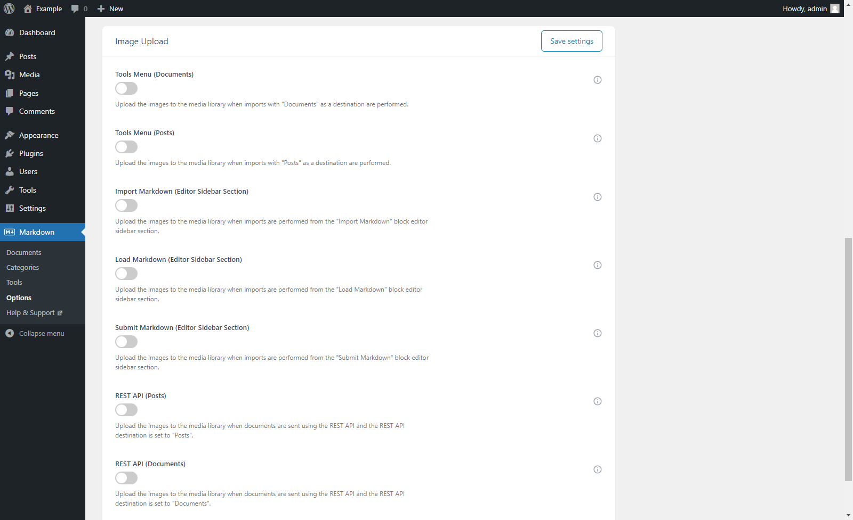853x520 pixels.
Task: Click info icon for Tools Menu (Documents)
Action: tap(598, 80)
